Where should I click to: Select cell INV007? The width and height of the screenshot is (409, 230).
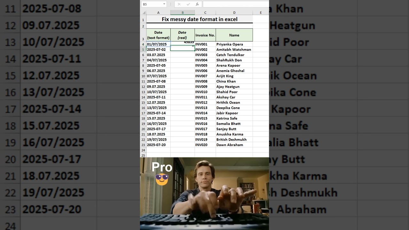coord(205,76)
